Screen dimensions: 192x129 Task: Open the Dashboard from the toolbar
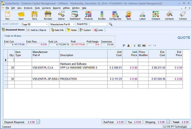75,15
